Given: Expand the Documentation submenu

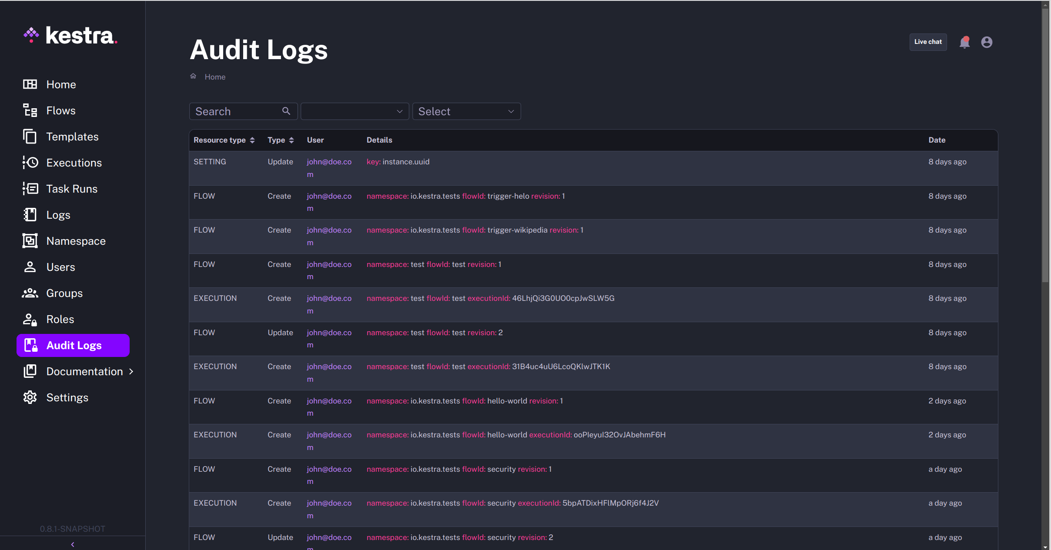Looking at the screenshot, I should tap(131, 371).
